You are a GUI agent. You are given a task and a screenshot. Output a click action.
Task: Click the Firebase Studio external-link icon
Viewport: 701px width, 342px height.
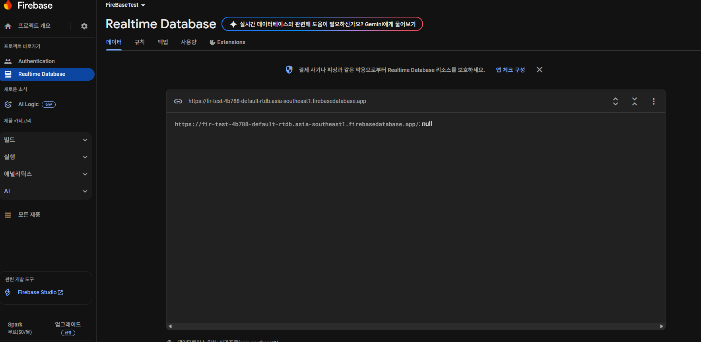pos(60,293)
